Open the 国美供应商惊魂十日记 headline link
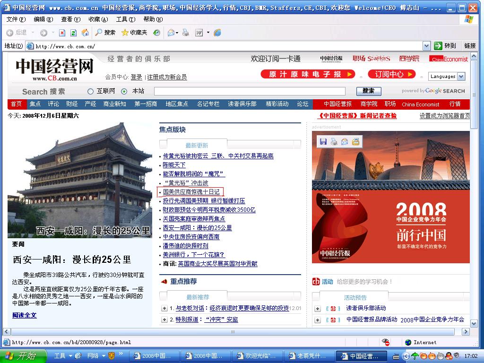The width and height of the screenshot is (484, 363). [x=191, y=192]
